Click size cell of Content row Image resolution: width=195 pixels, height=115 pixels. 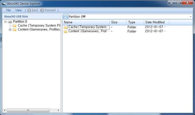(112, 31)
